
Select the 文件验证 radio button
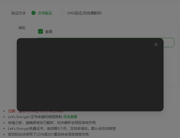coord(33,13)
